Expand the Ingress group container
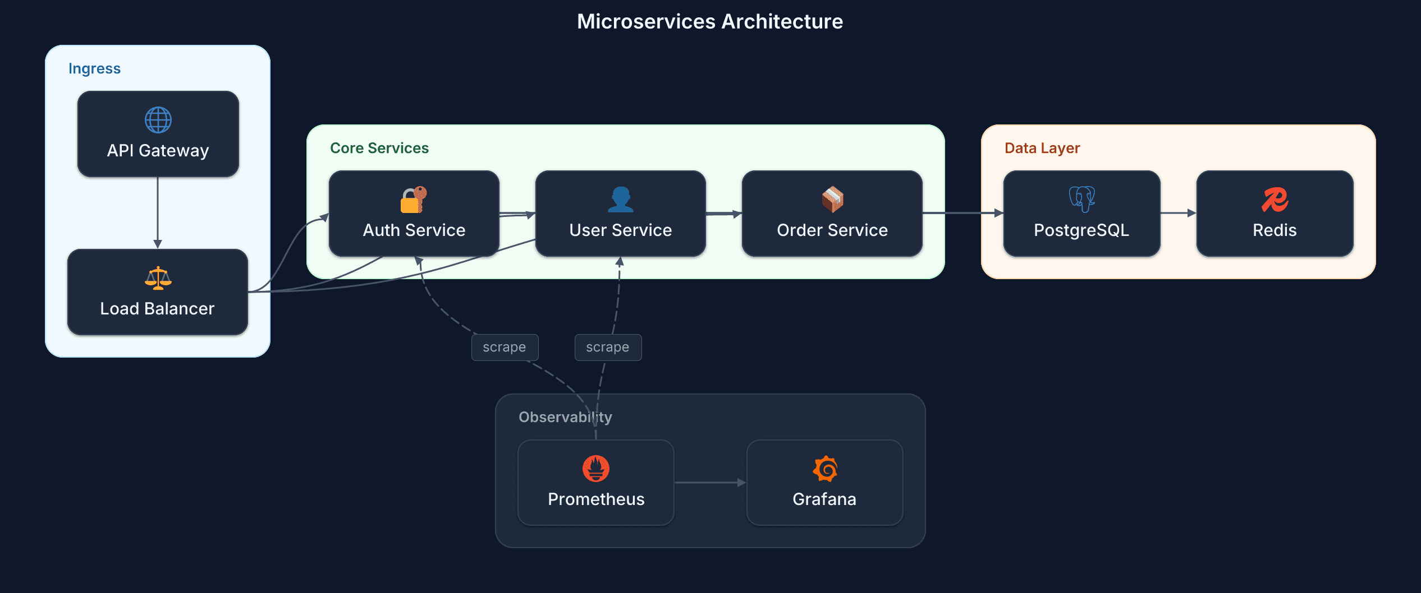 pyautogui.click(x=94, y=68)
